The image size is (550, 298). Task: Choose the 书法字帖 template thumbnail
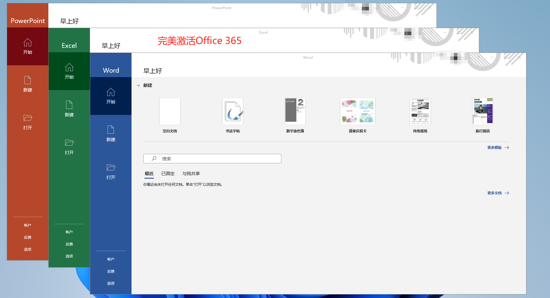click(x=232, y=111)
